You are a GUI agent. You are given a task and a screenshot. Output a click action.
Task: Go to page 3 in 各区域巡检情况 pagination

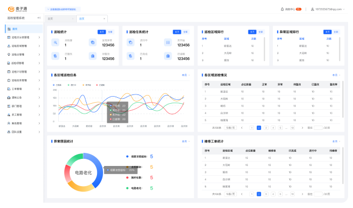point(266,128)
